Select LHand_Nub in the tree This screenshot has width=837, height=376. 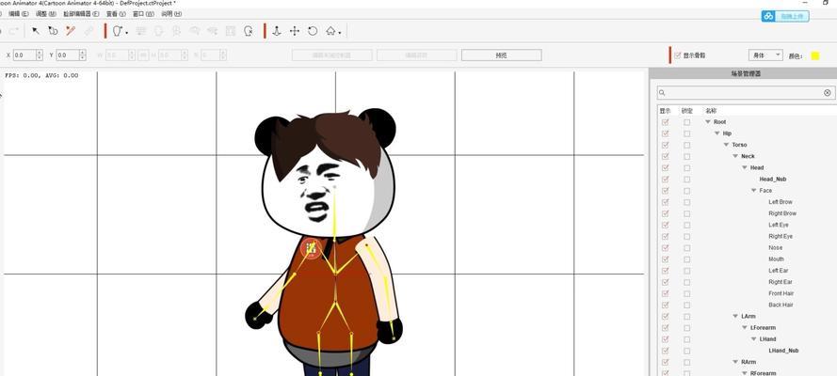783,351
